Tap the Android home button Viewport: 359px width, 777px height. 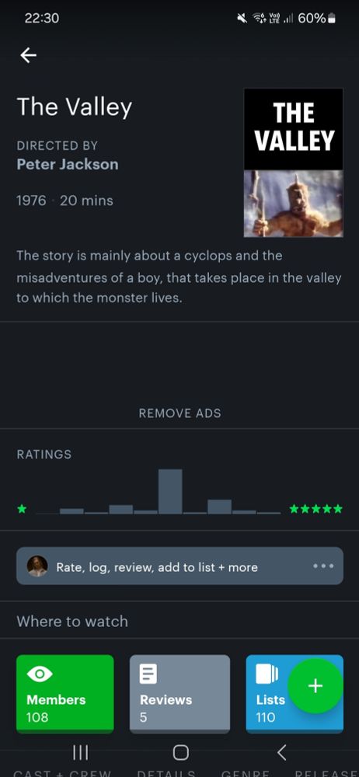coord(180,753)
